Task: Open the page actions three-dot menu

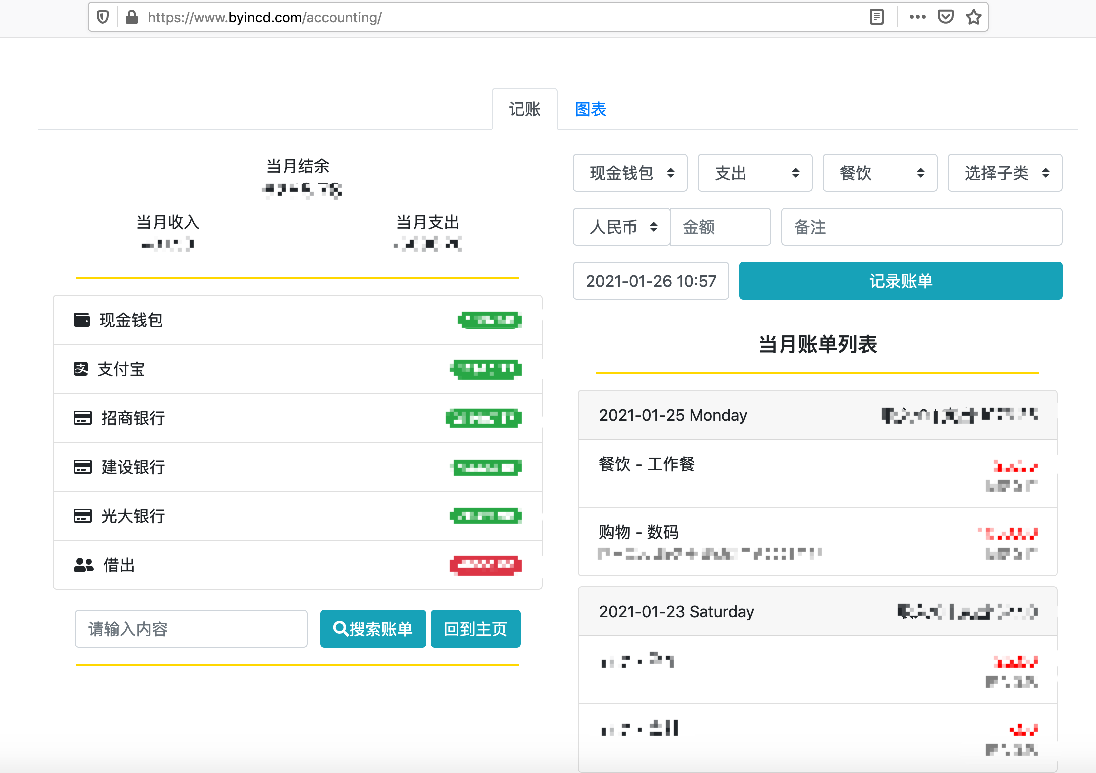Action: [917, 17]
